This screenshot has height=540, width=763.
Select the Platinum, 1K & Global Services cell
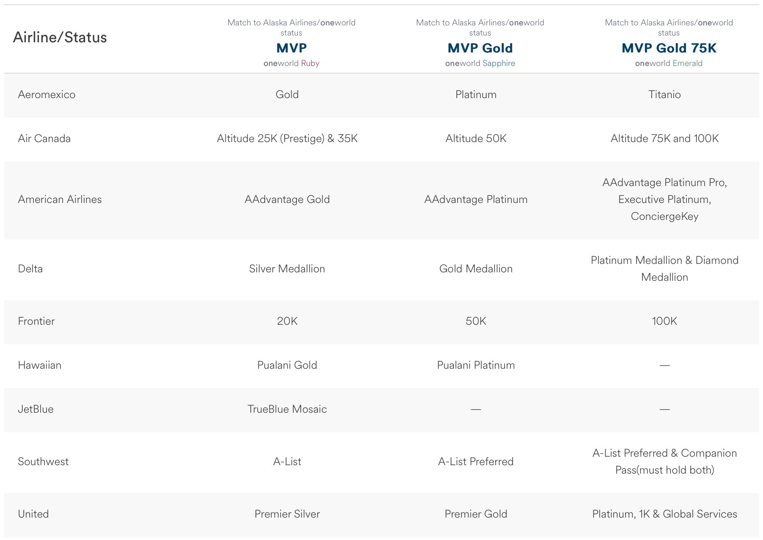coord(664,514)
